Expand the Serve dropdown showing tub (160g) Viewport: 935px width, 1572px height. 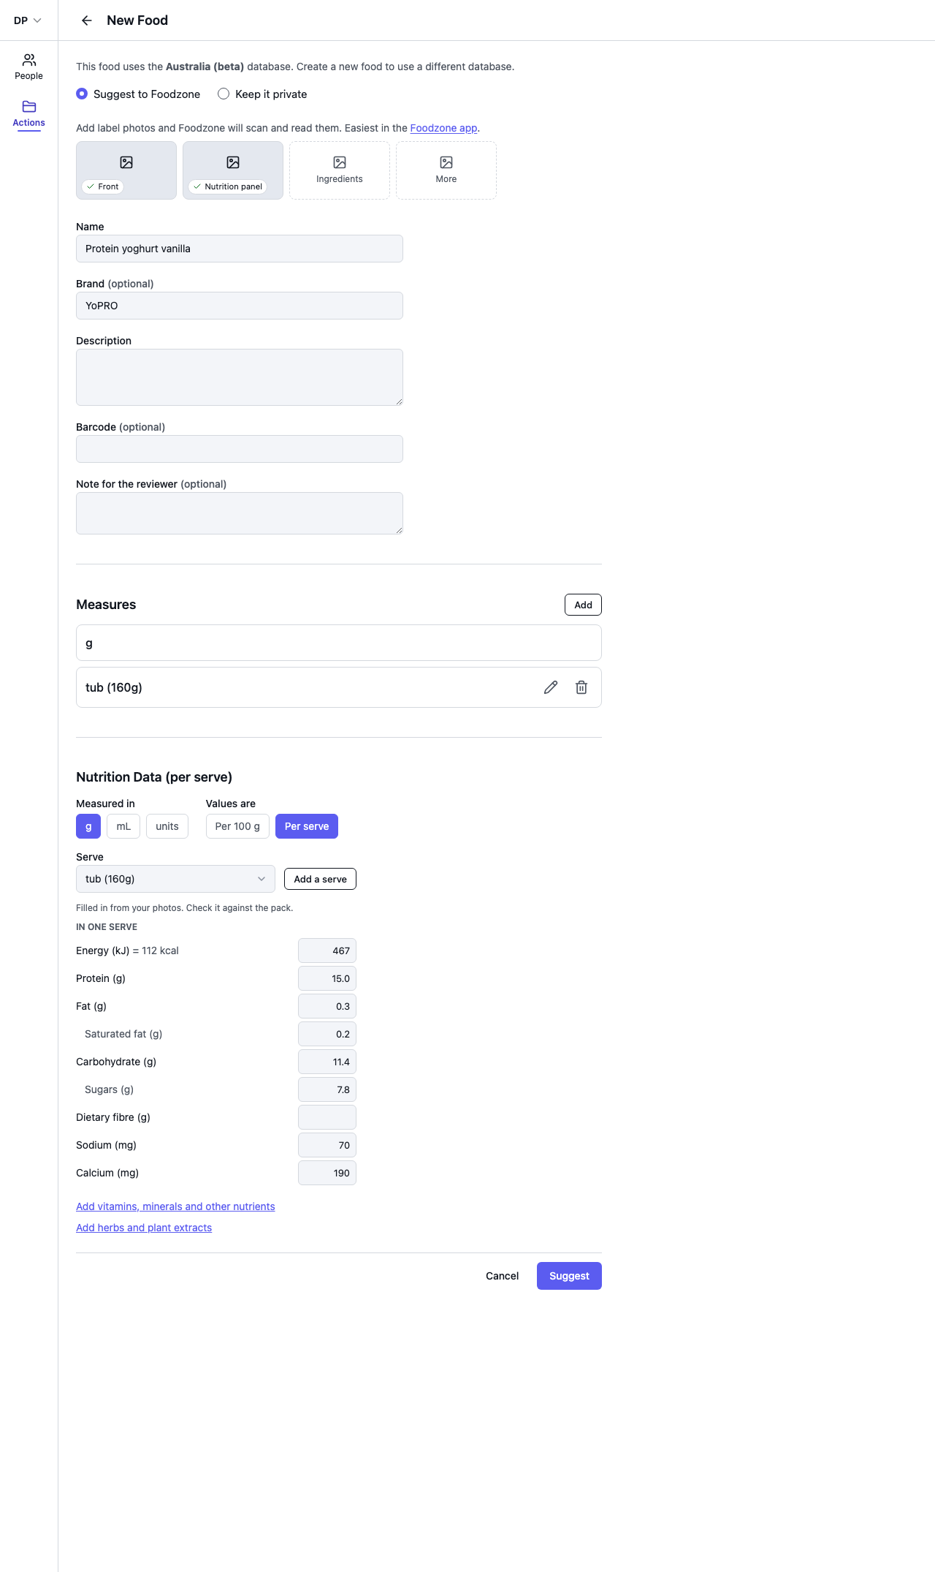175,879
